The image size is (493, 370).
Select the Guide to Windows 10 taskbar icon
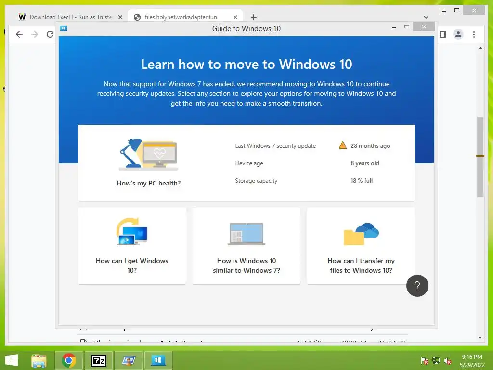tap(158, 360)
